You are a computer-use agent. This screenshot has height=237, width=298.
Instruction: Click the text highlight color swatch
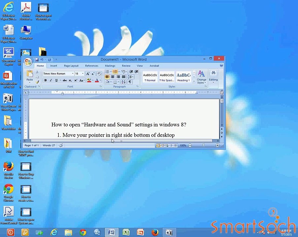tap(89, 80)
